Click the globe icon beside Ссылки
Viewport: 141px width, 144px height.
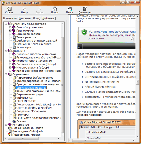pos(14,121)
